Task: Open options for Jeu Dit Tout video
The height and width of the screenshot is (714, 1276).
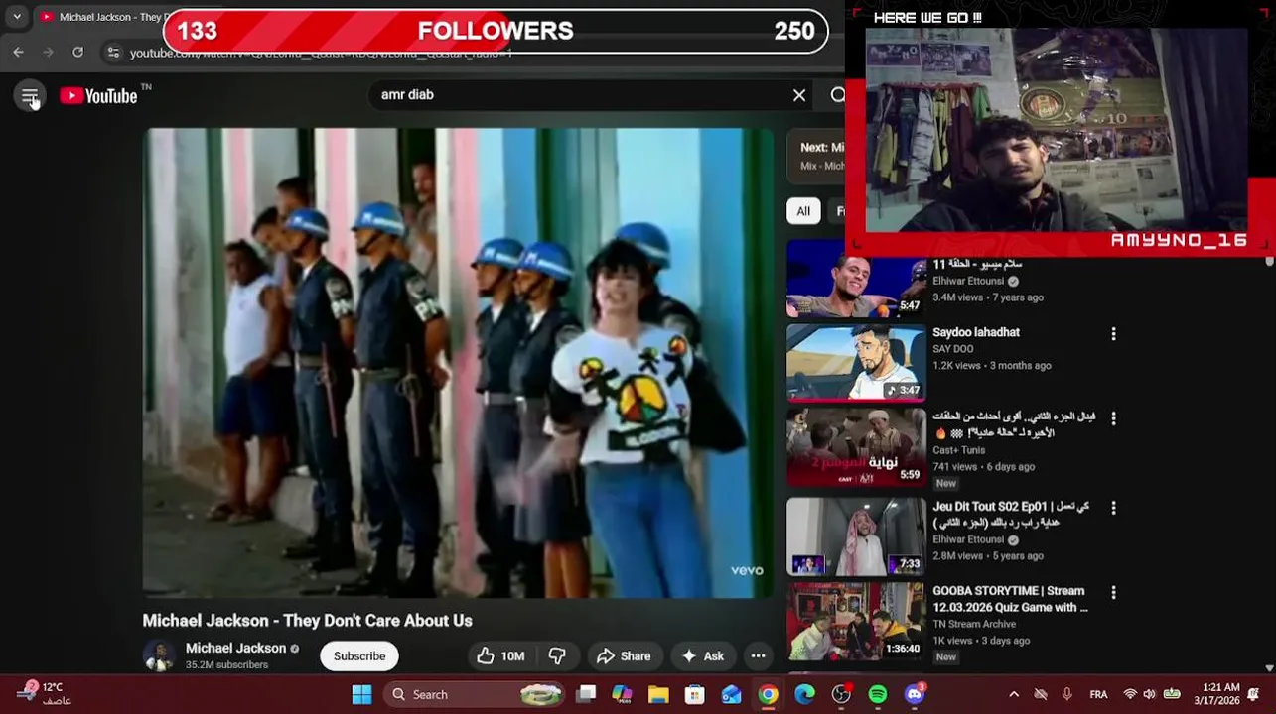Action: [1113, 508]
